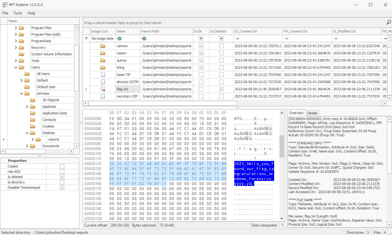Click the reports folder icon in tree

coord(38,139)
